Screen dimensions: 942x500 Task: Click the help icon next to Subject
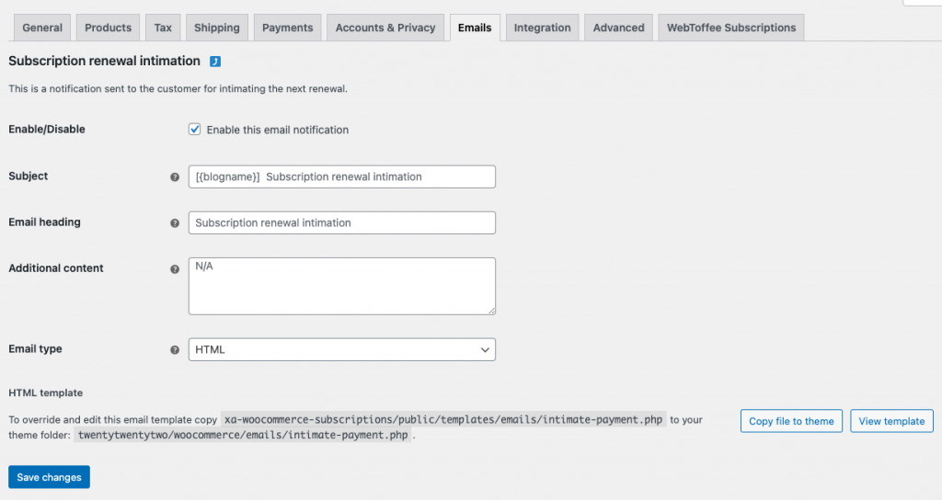(175, 177)
